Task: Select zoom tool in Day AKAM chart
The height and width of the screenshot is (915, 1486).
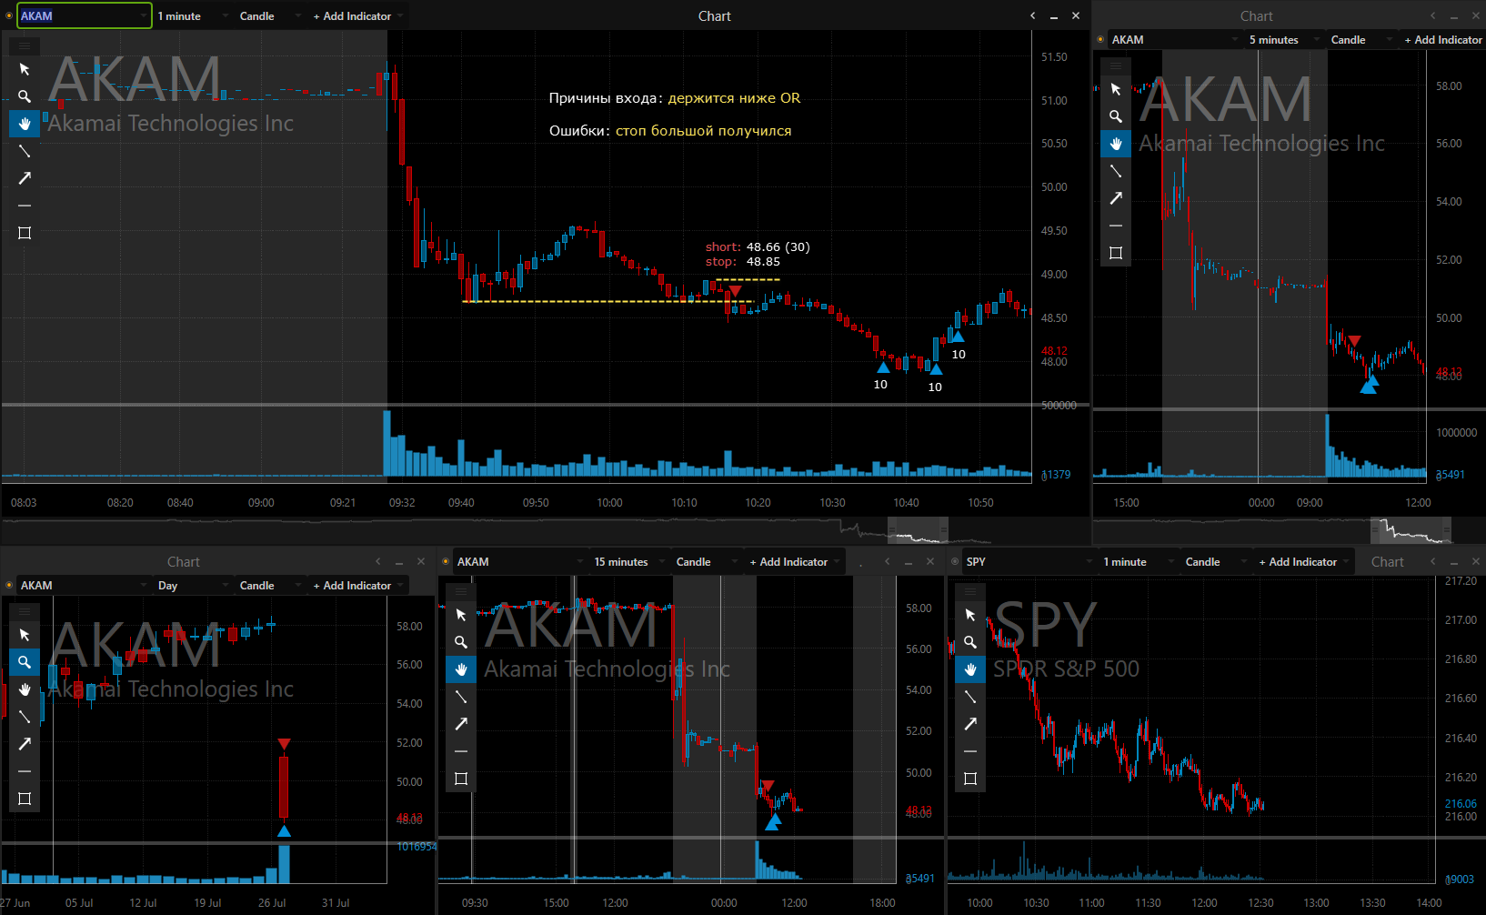Action: point(25,662)
